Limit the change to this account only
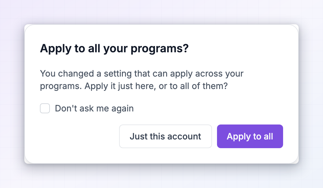This screenshot has width=323, height=188. (x=166, y=136)
